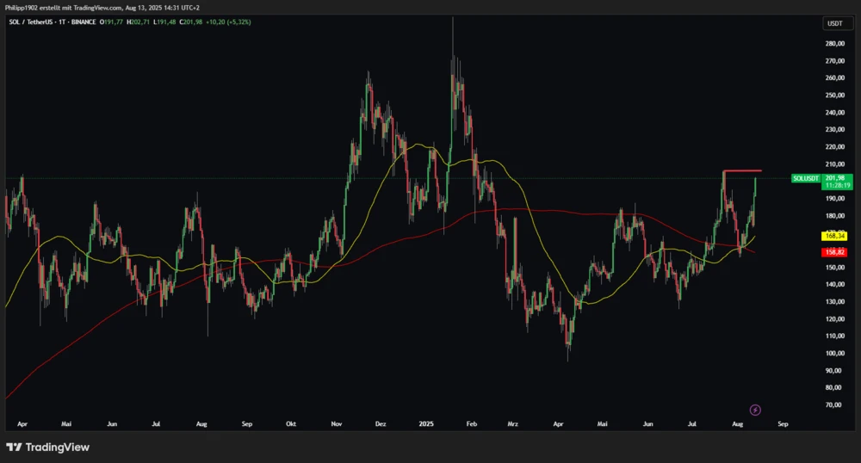Click the candle countdown timer 11:28:19

pyautogui.click(x=834, y=185)
